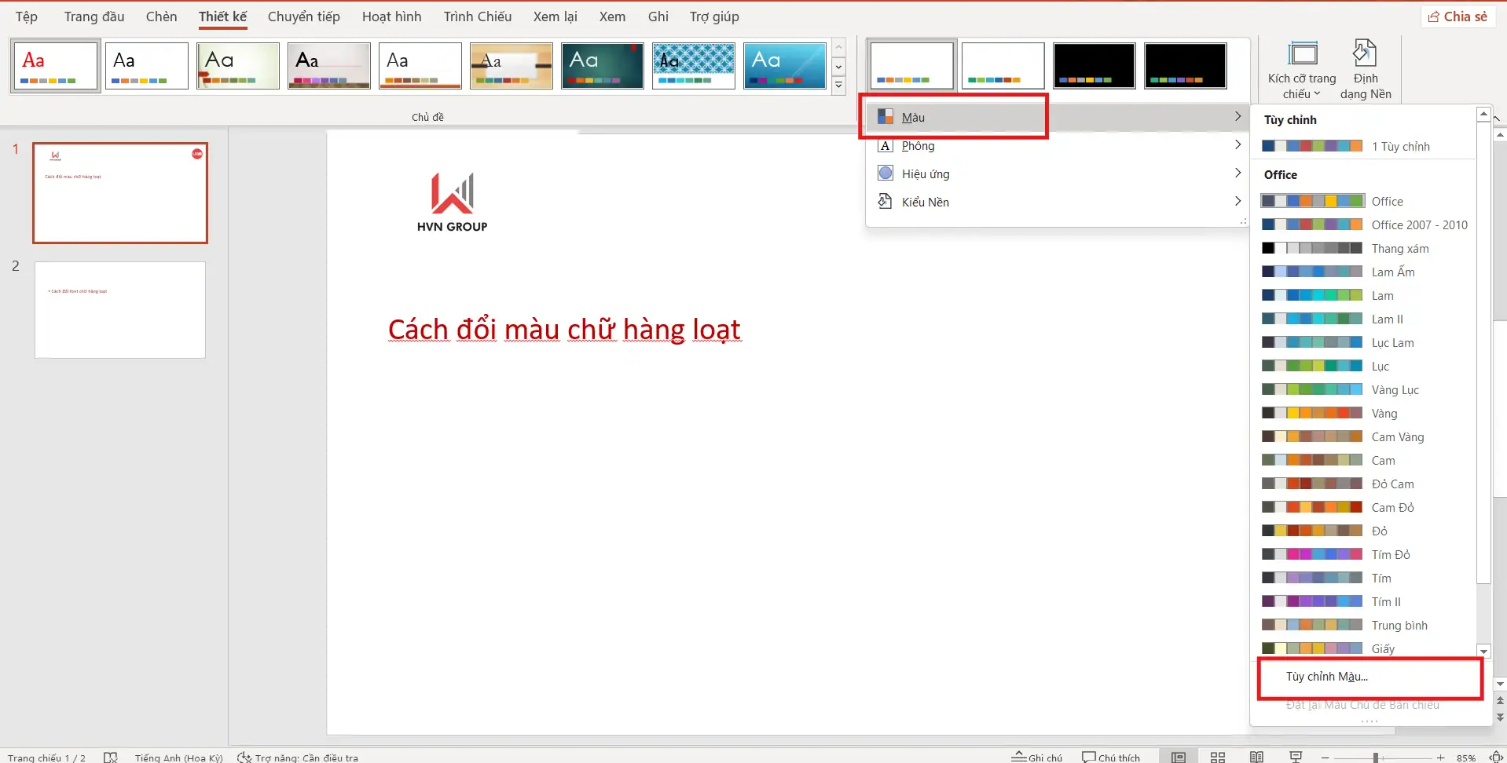
Task: Fit slide to current window
Action: pyautogui.click(x=1496, y=756)
